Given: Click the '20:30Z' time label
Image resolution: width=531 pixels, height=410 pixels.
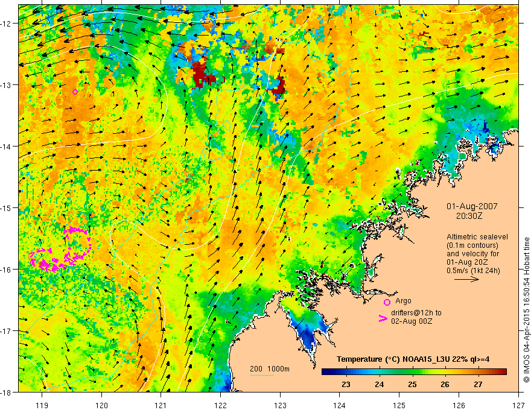Looking at the screenshot, I should [469, 215].
